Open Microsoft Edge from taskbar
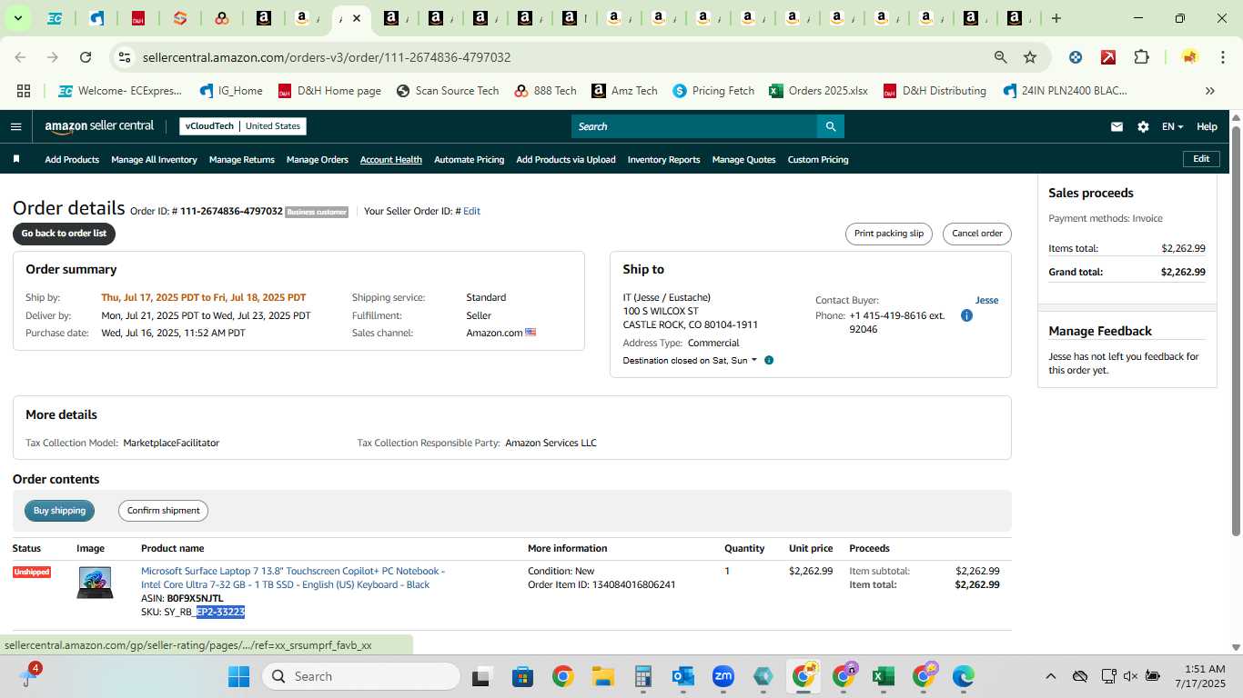The image size is (1243, 698). click(963, 676)
